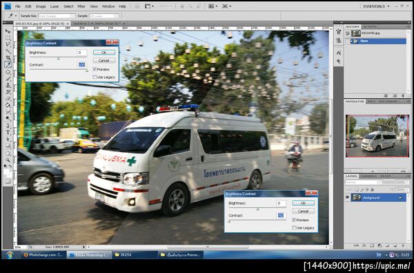Open the Paragraph panel icon in dock

coord(339,62)
